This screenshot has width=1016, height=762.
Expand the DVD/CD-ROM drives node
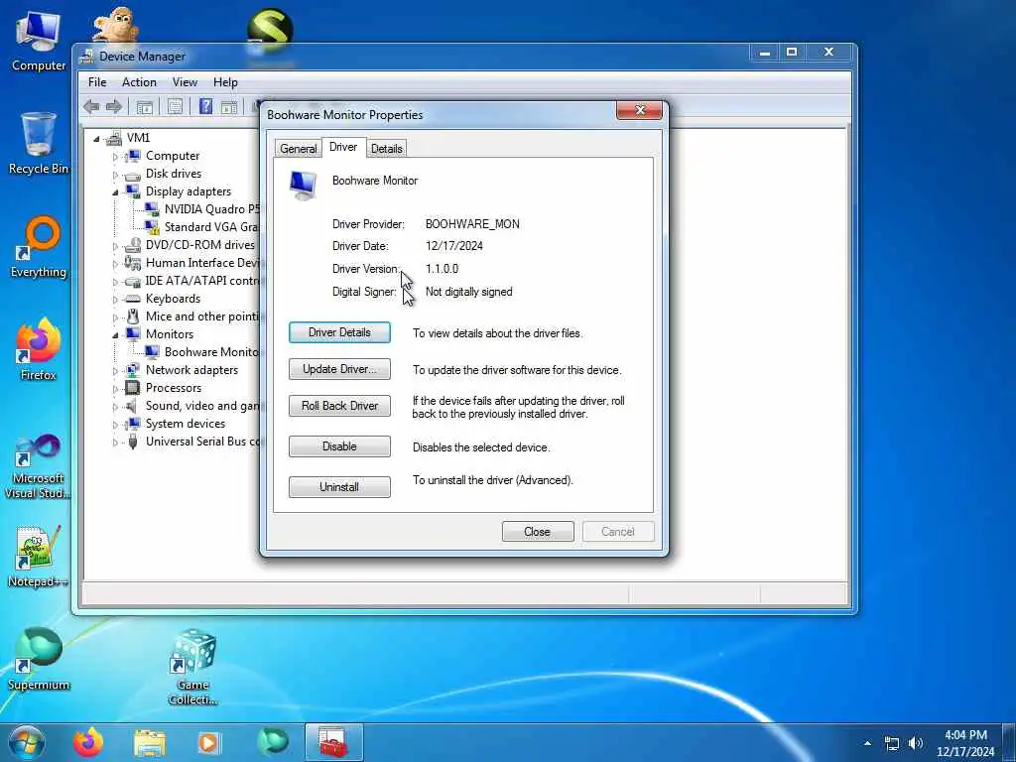coord(115,246)
